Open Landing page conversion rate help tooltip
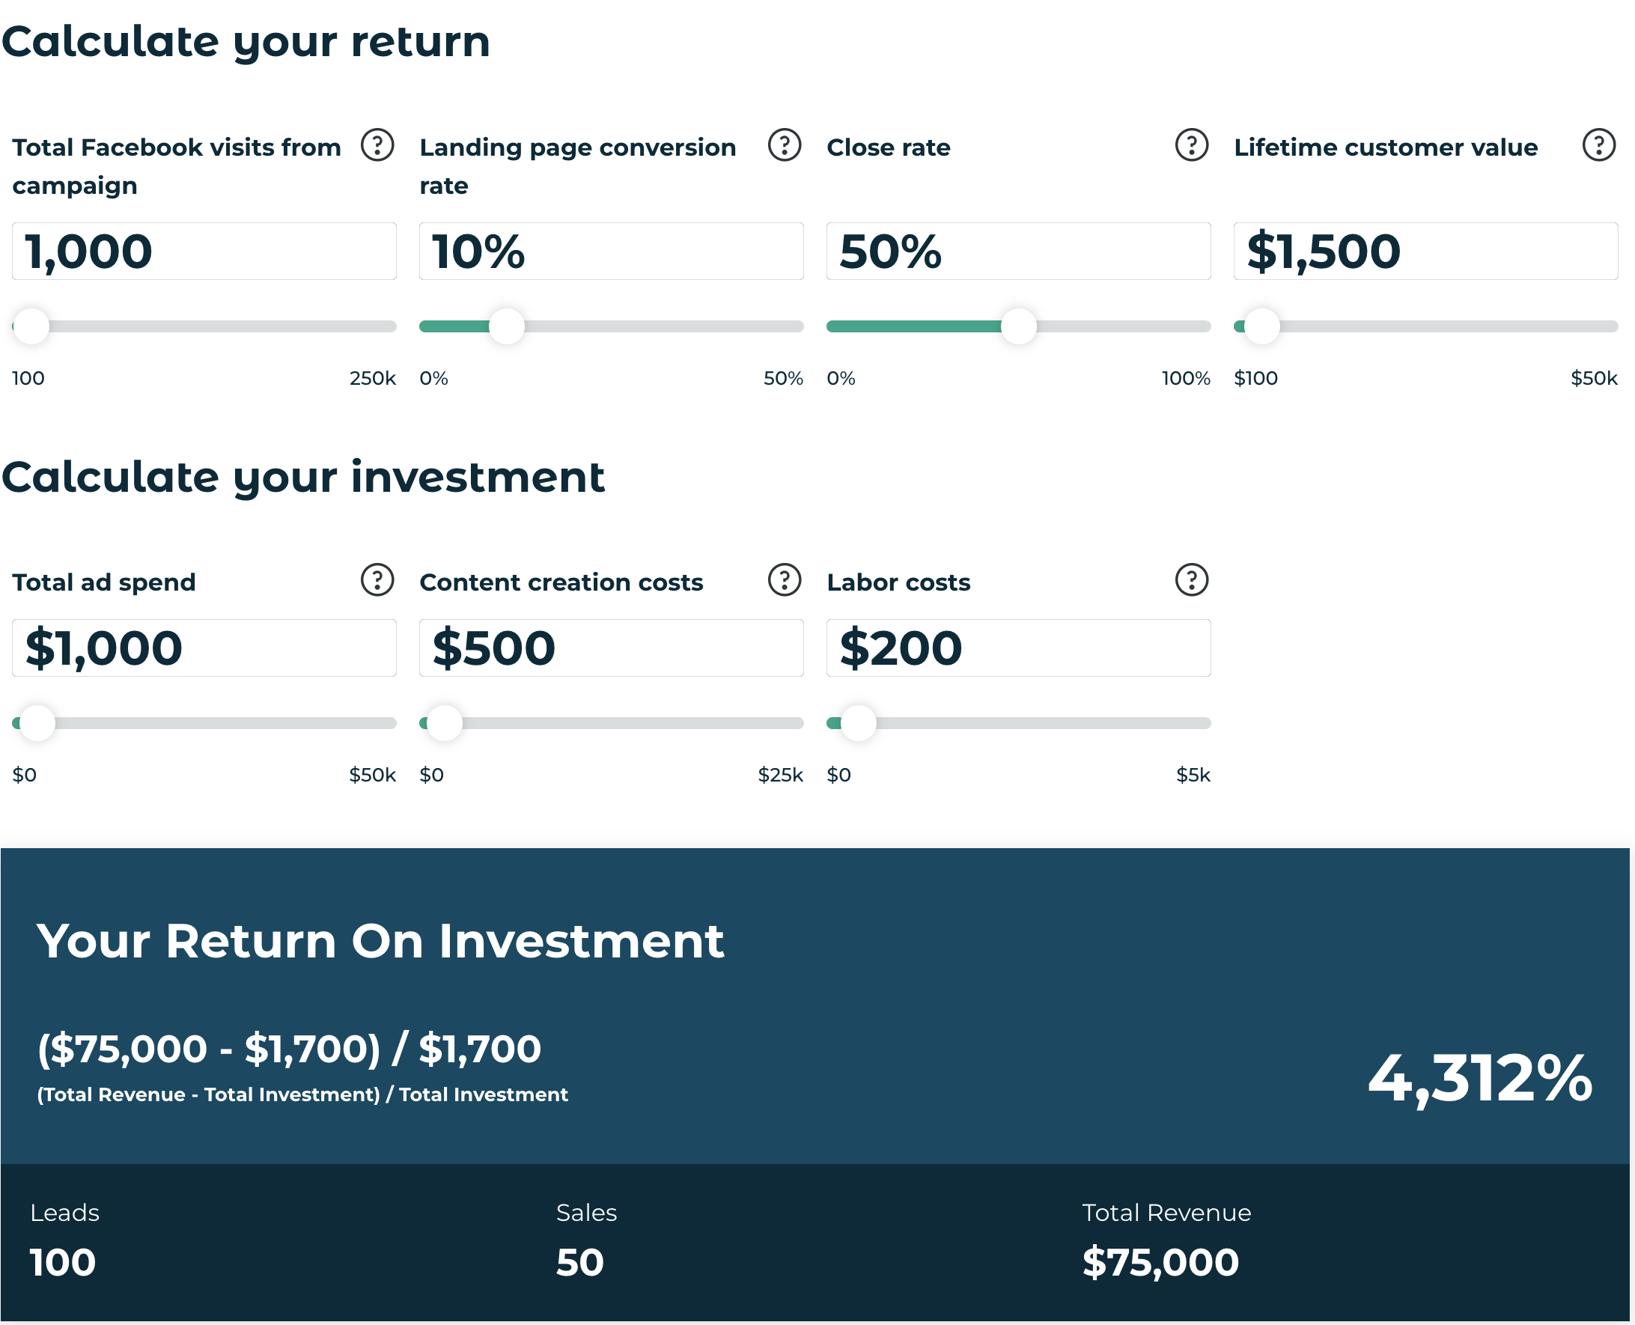This screenshot has height=1325, width=1635. click(785, 145)
